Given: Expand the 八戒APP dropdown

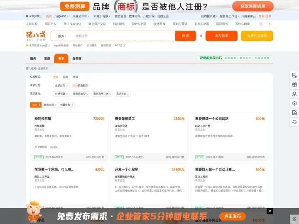Looking at the screenshot, I should [x=61, y=16].
